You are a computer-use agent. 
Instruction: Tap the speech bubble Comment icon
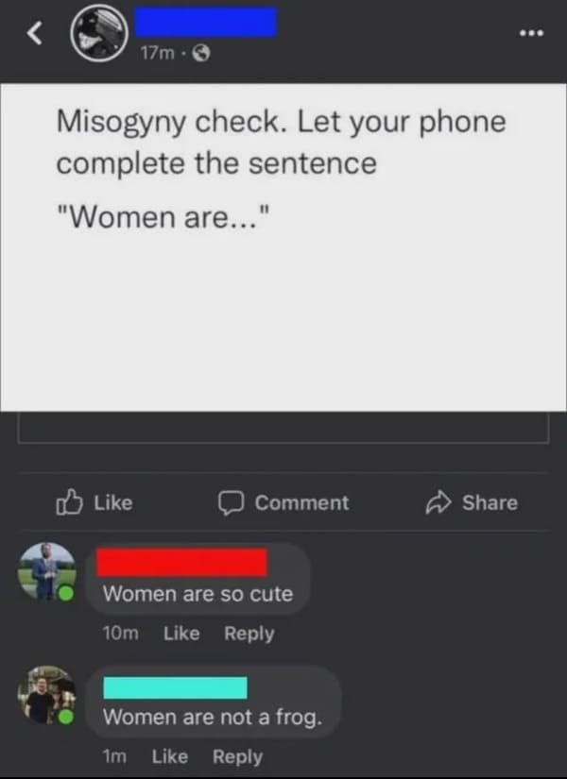pyautogui.click(x=231, y=502)
